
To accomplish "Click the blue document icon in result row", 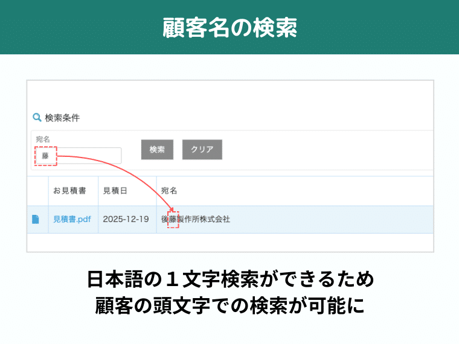I will [36, 219].
